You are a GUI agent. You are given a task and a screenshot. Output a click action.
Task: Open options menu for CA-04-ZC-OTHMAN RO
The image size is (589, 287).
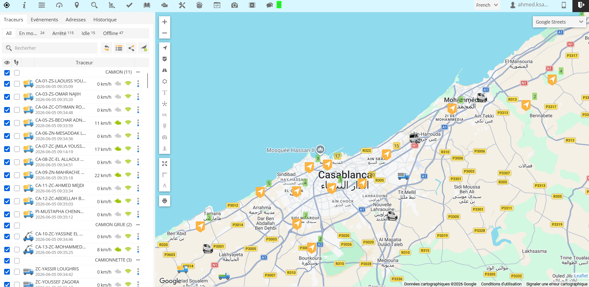(x=138, y=110)
